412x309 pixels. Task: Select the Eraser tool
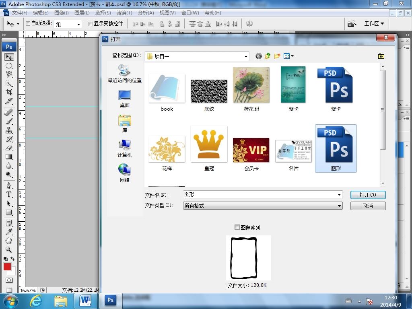[x=9, y=148]
